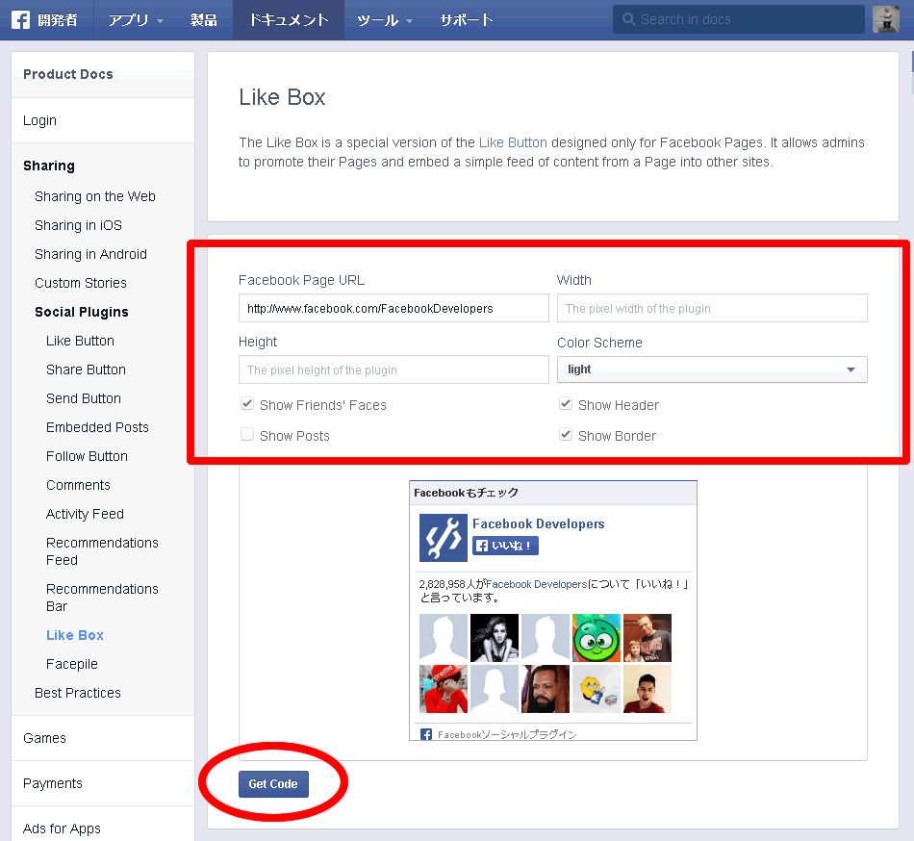This screenshot has width=914, height=841.
Task: Open Follow Button doc page
Action: click(87, 456)
